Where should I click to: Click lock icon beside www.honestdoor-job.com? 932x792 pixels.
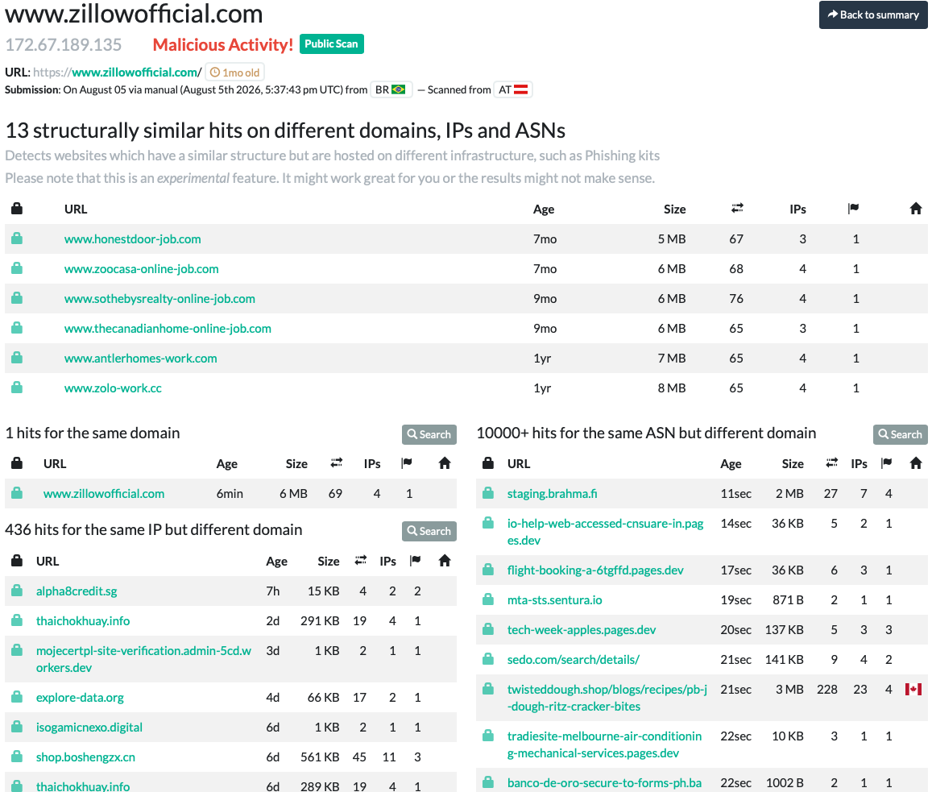(17, 238)
